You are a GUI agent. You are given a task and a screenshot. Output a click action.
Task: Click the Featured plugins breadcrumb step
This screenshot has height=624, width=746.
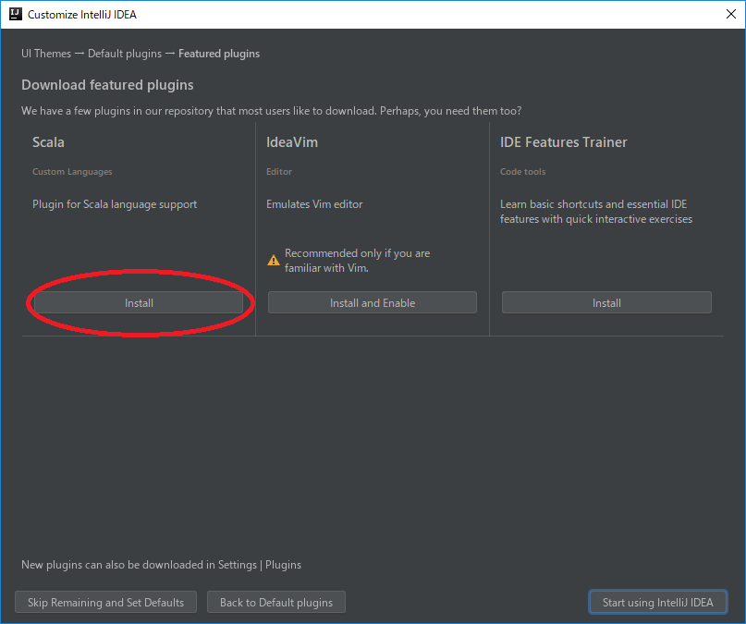coord(219,54)
